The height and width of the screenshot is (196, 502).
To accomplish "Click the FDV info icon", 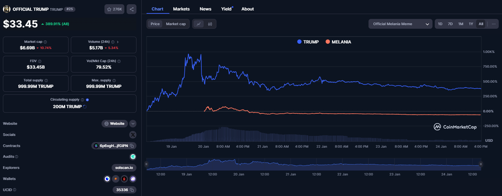I will coord(39,61).
